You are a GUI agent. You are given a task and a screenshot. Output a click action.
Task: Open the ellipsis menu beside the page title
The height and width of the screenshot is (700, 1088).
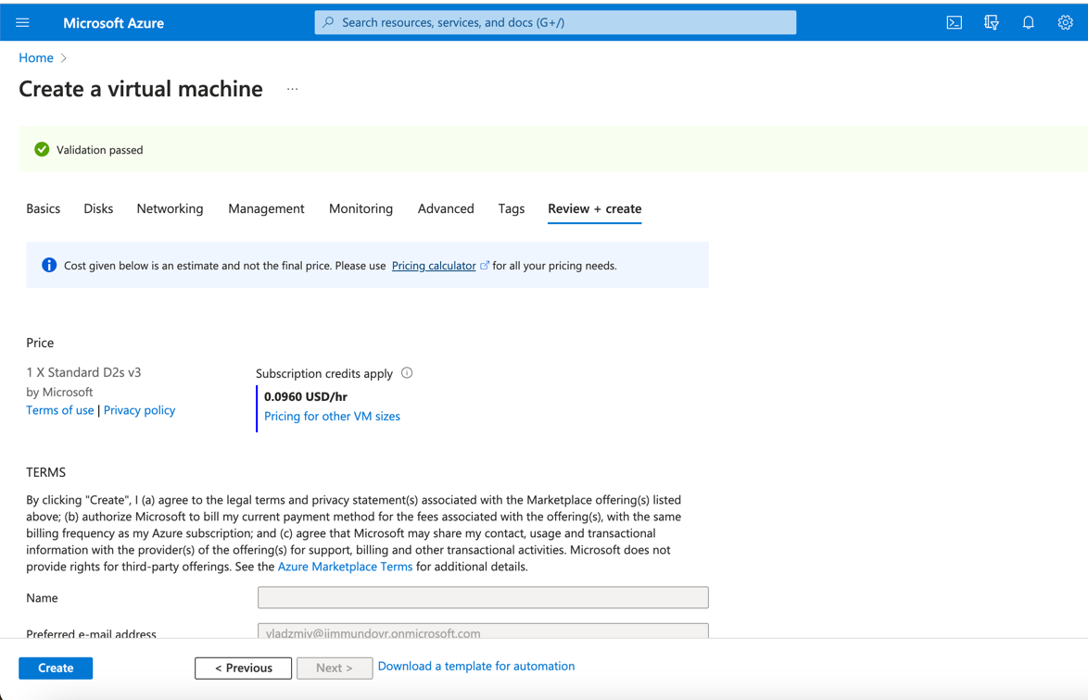293,89
